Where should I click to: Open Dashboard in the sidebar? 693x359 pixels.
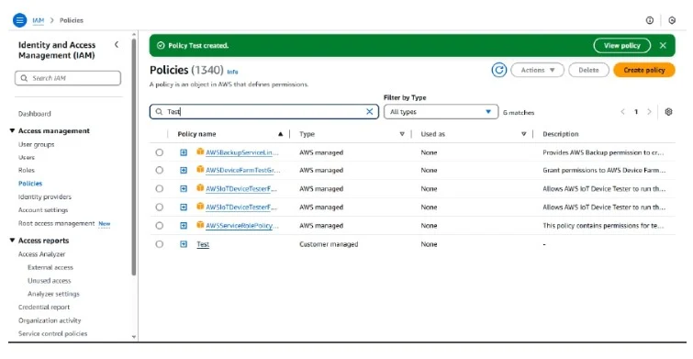35,114
